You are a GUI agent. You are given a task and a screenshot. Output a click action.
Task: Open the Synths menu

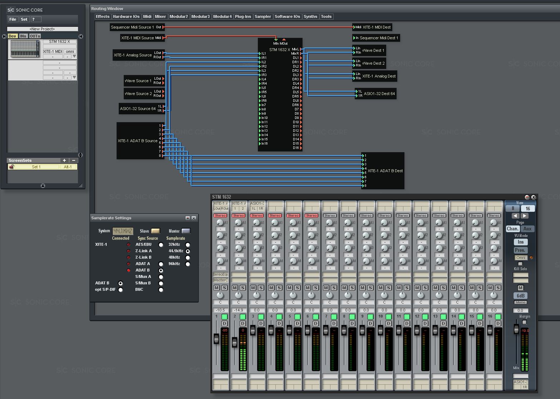[310, 16]
